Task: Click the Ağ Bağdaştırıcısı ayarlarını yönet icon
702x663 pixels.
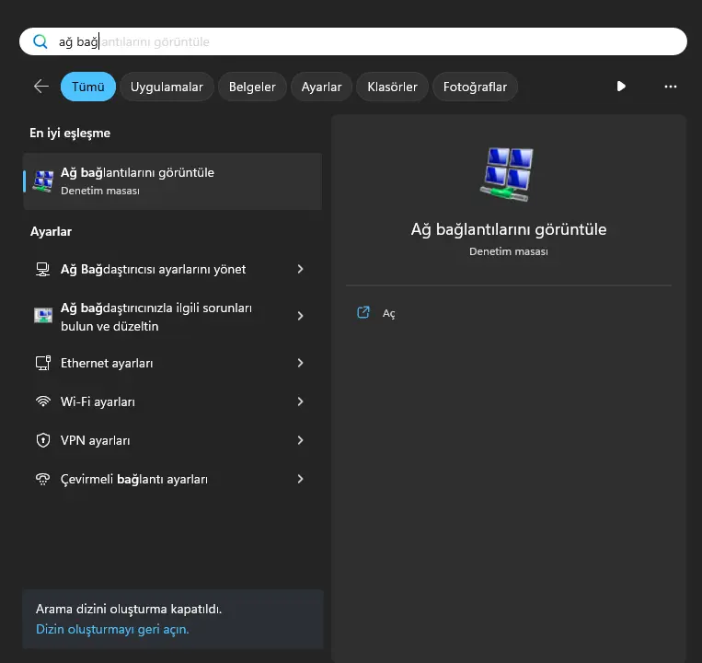Action: point(43,269)
